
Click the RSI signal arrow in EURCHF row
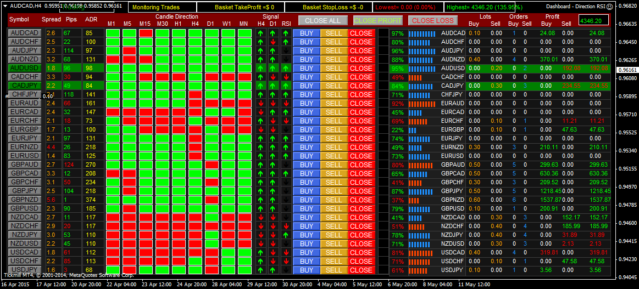point(286,121)
